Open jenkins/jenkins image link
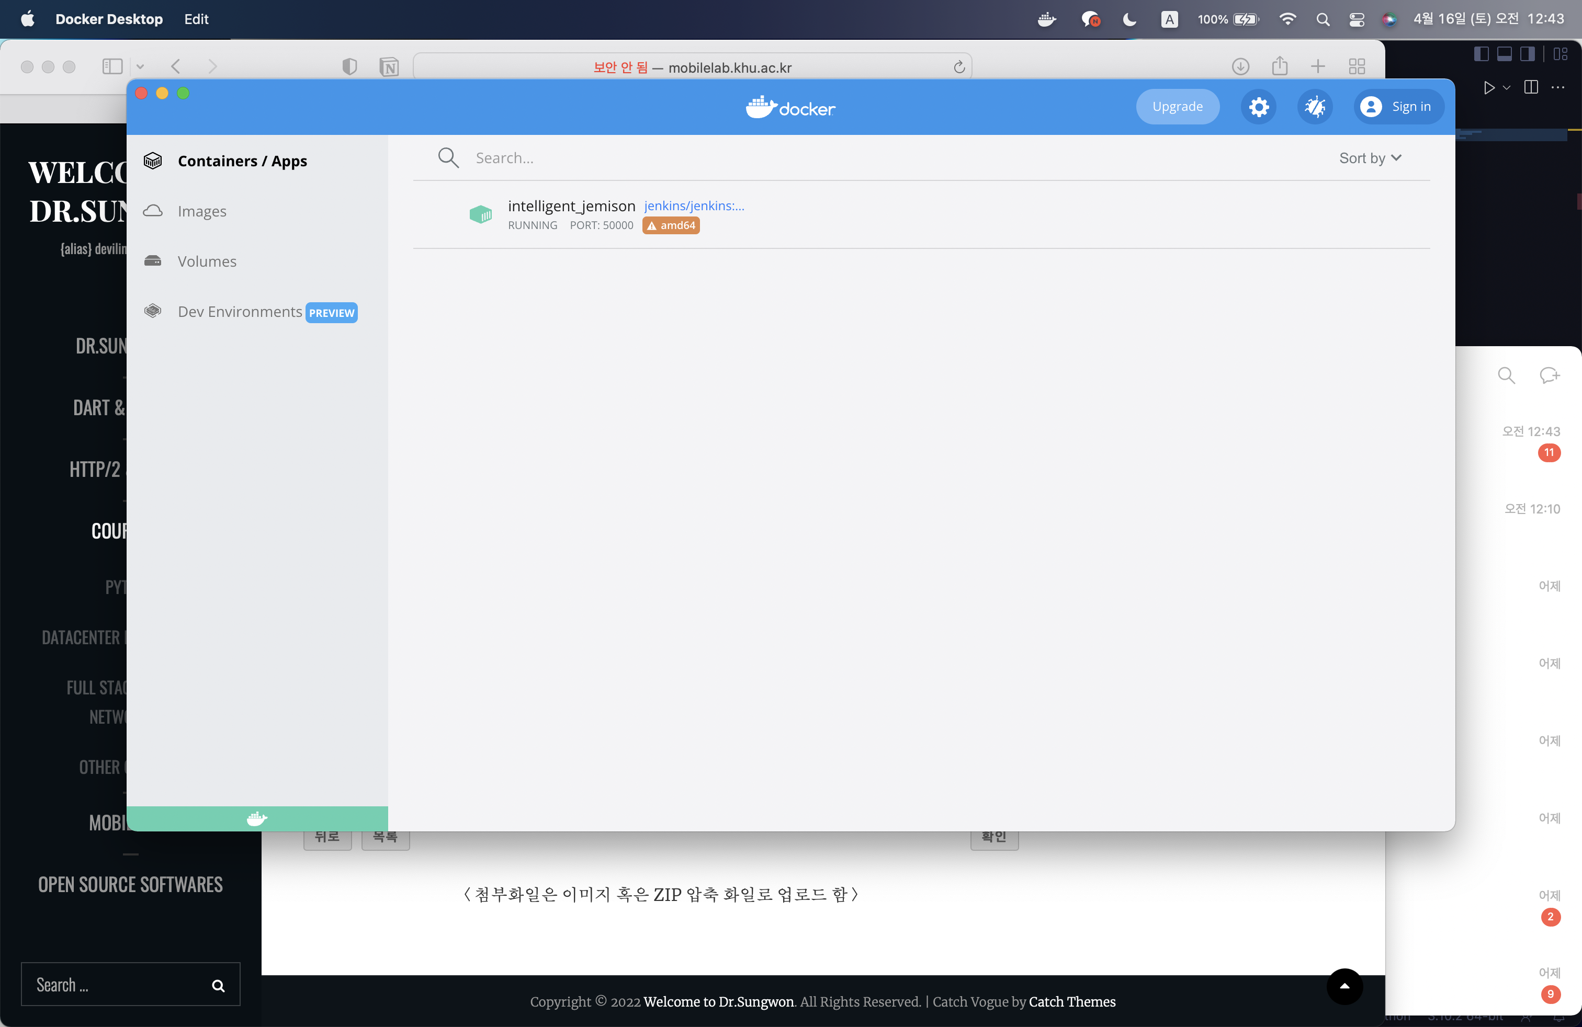The image size is (1582, 1027). point(694,206)
